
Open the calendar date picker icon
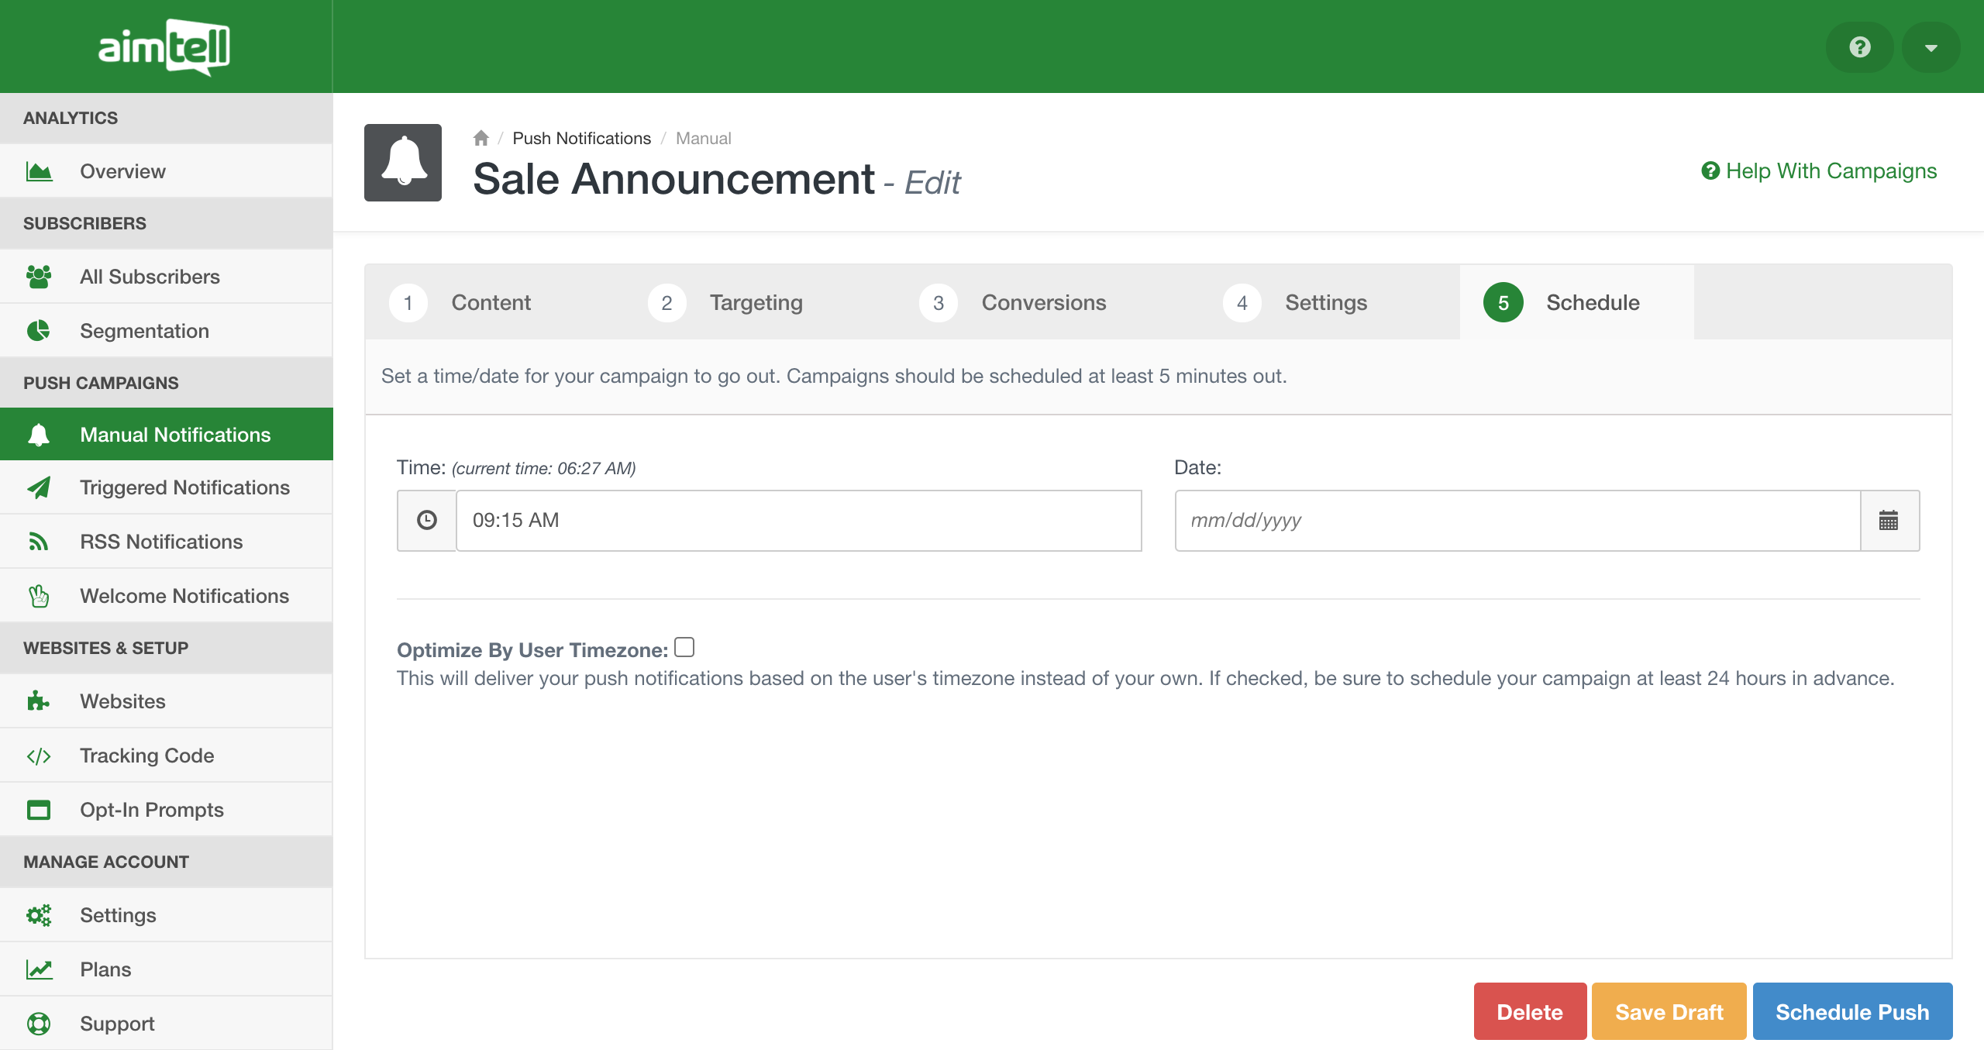tap(1889, 520)
